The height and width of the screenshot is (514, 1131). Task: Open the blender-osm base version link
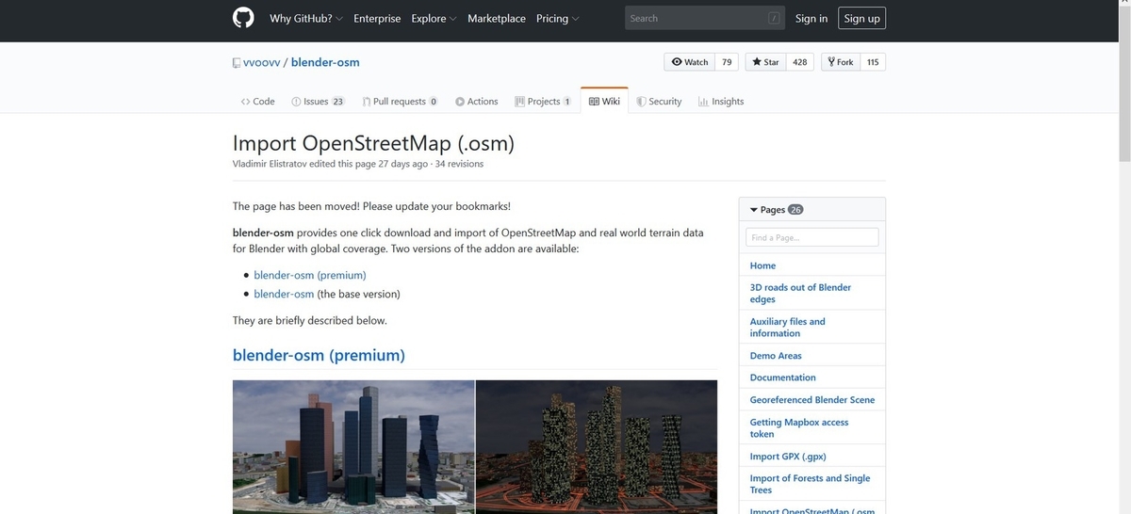284,294
